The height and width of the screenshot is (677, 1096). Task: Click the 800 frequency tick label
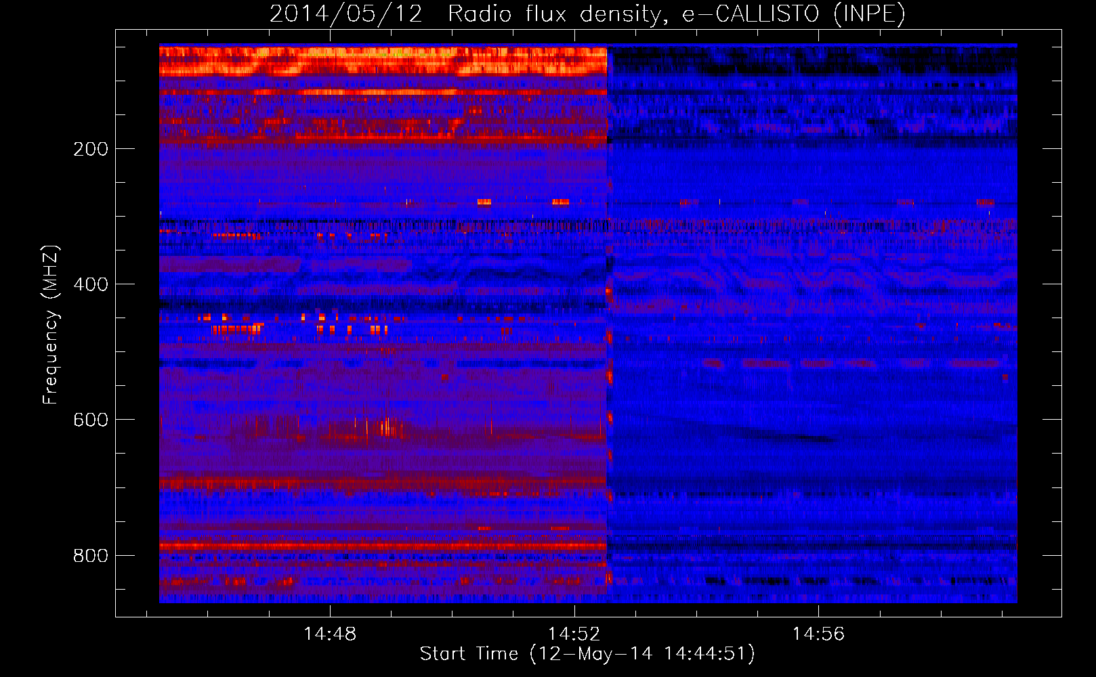pos(91,556)
